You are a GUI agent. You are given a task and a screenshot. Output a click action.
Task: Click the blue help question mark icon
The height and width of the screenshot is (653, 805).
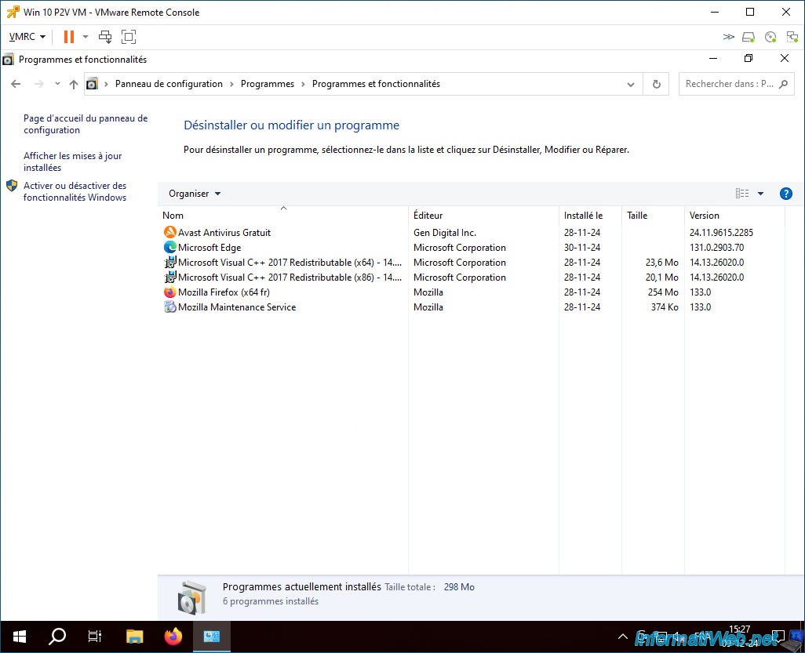(x=785, y=194)
